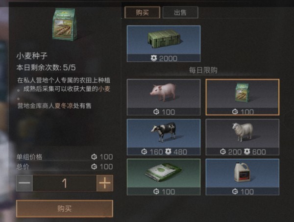The image size is (294, 222).
Task: Switch to the 购买 tab
Action: 142,12
